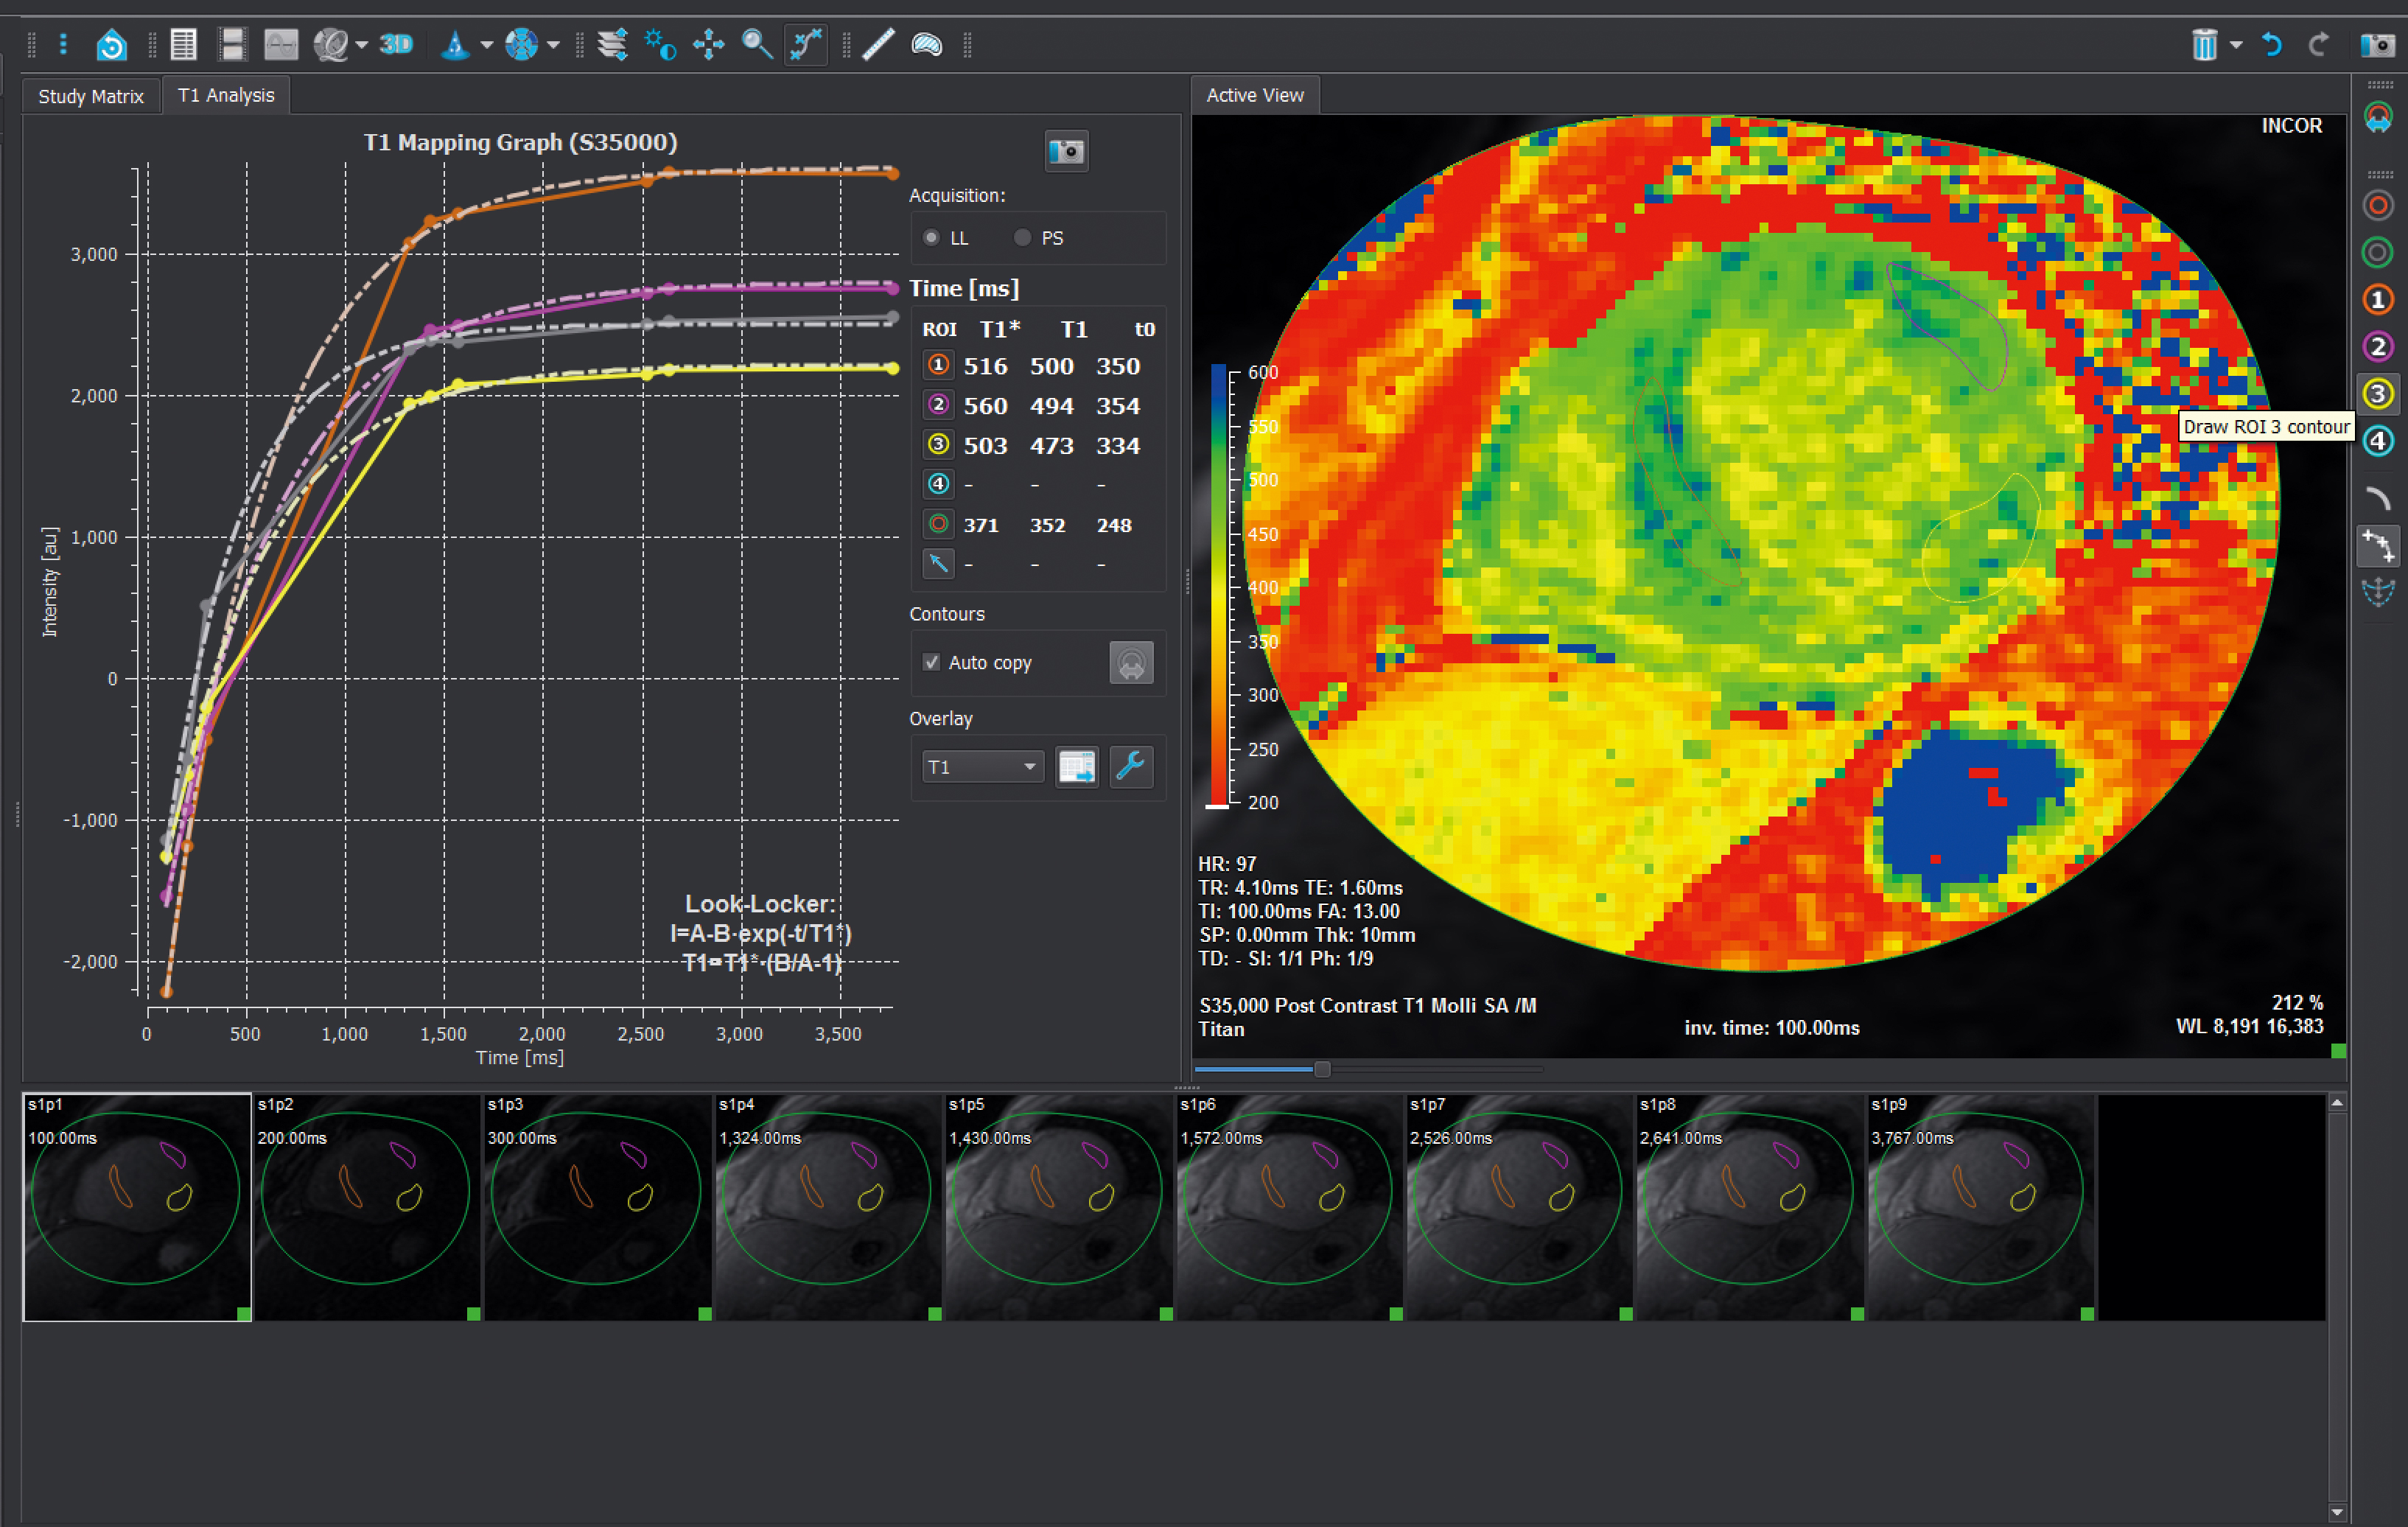Viewport: 2408px width, 1527px height.
Task: Expand the trash delete dropdown arrow
Action: point(2236,44)
